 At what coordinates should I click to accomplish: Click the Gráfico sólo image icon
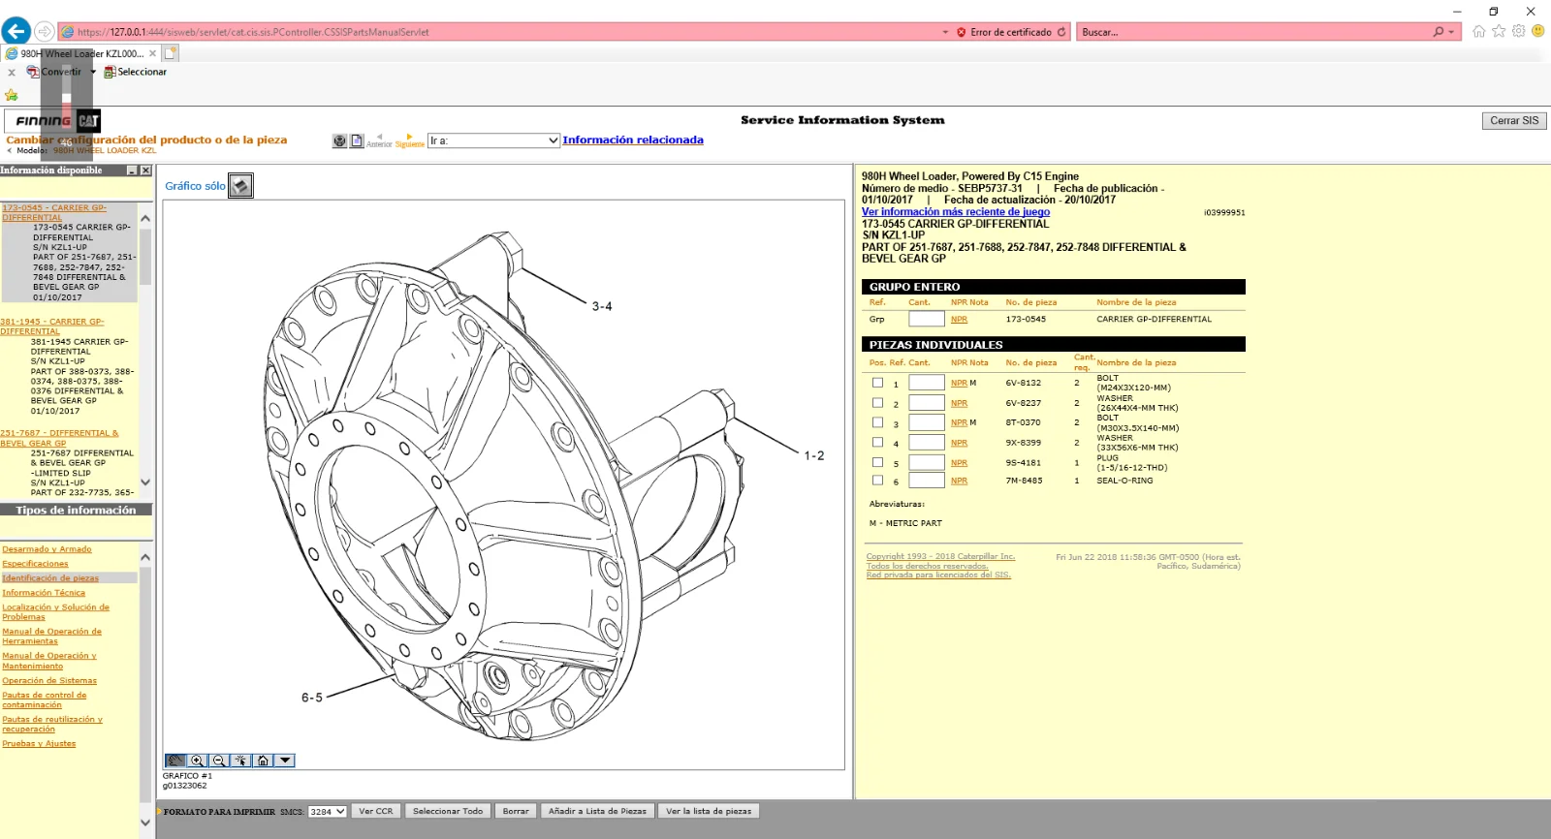click(x=240, y=186)
